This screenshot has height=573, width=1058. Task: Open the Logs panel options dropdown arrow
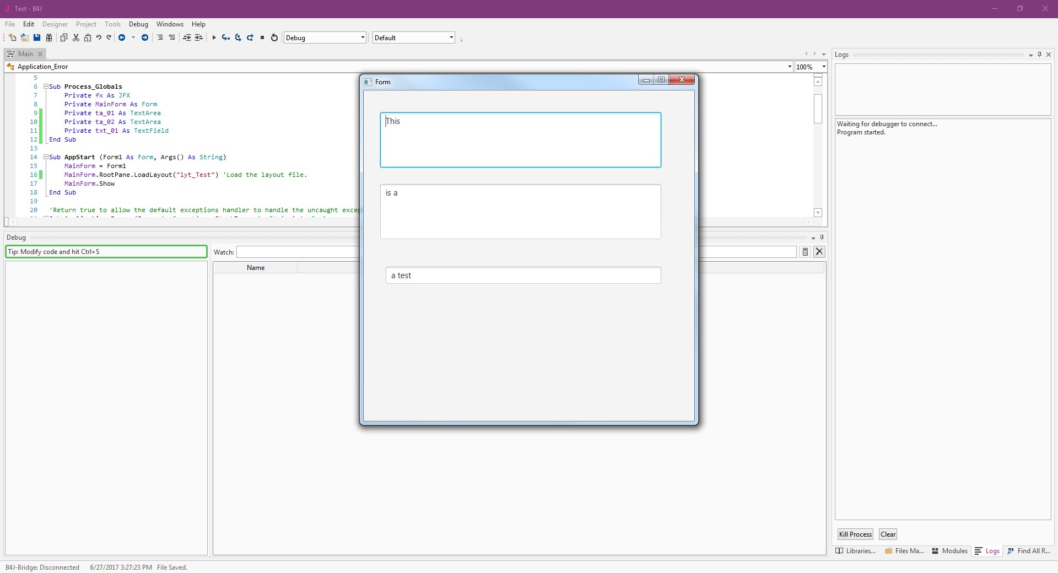click(1030, 55)
